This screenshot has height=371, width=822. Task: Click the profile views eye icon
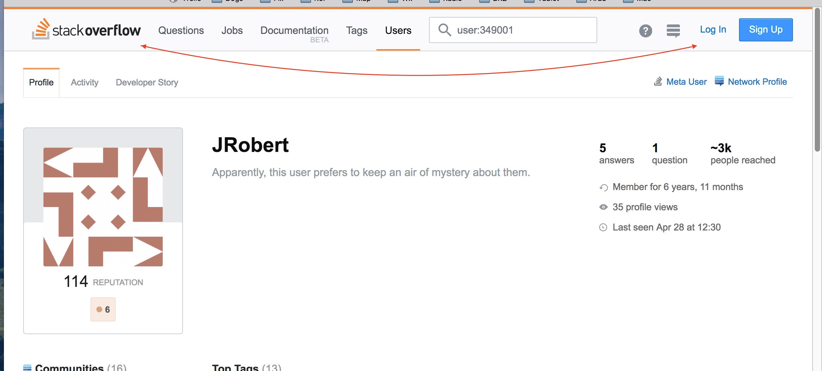click(604, 207)
